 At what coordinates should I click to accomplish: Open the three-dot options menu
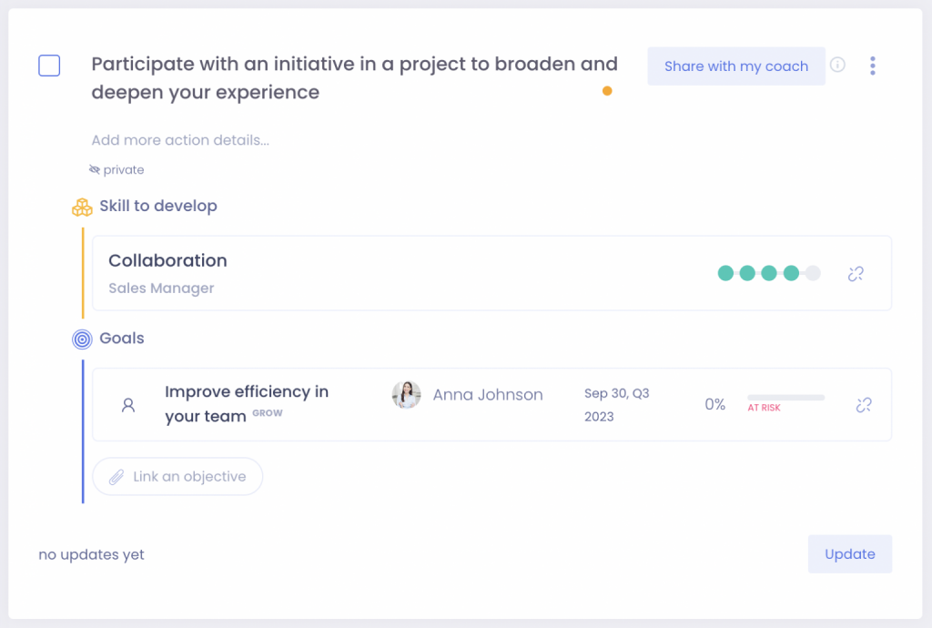pos(872,65)
